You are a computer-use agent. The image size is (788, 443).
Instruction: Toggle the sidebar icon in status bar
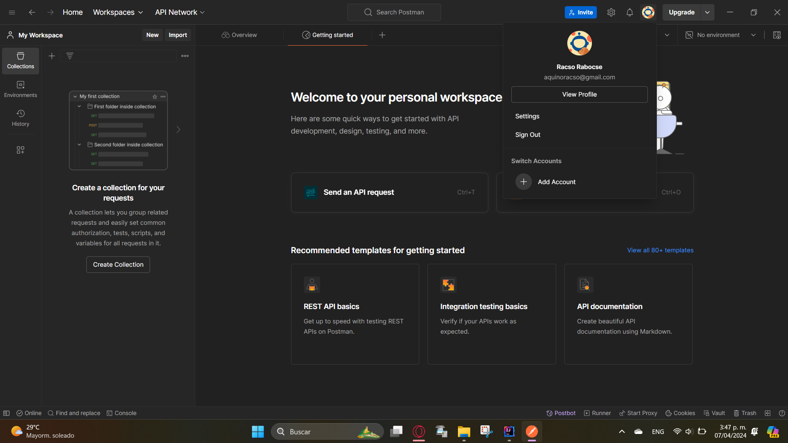[x=6, y=413]
